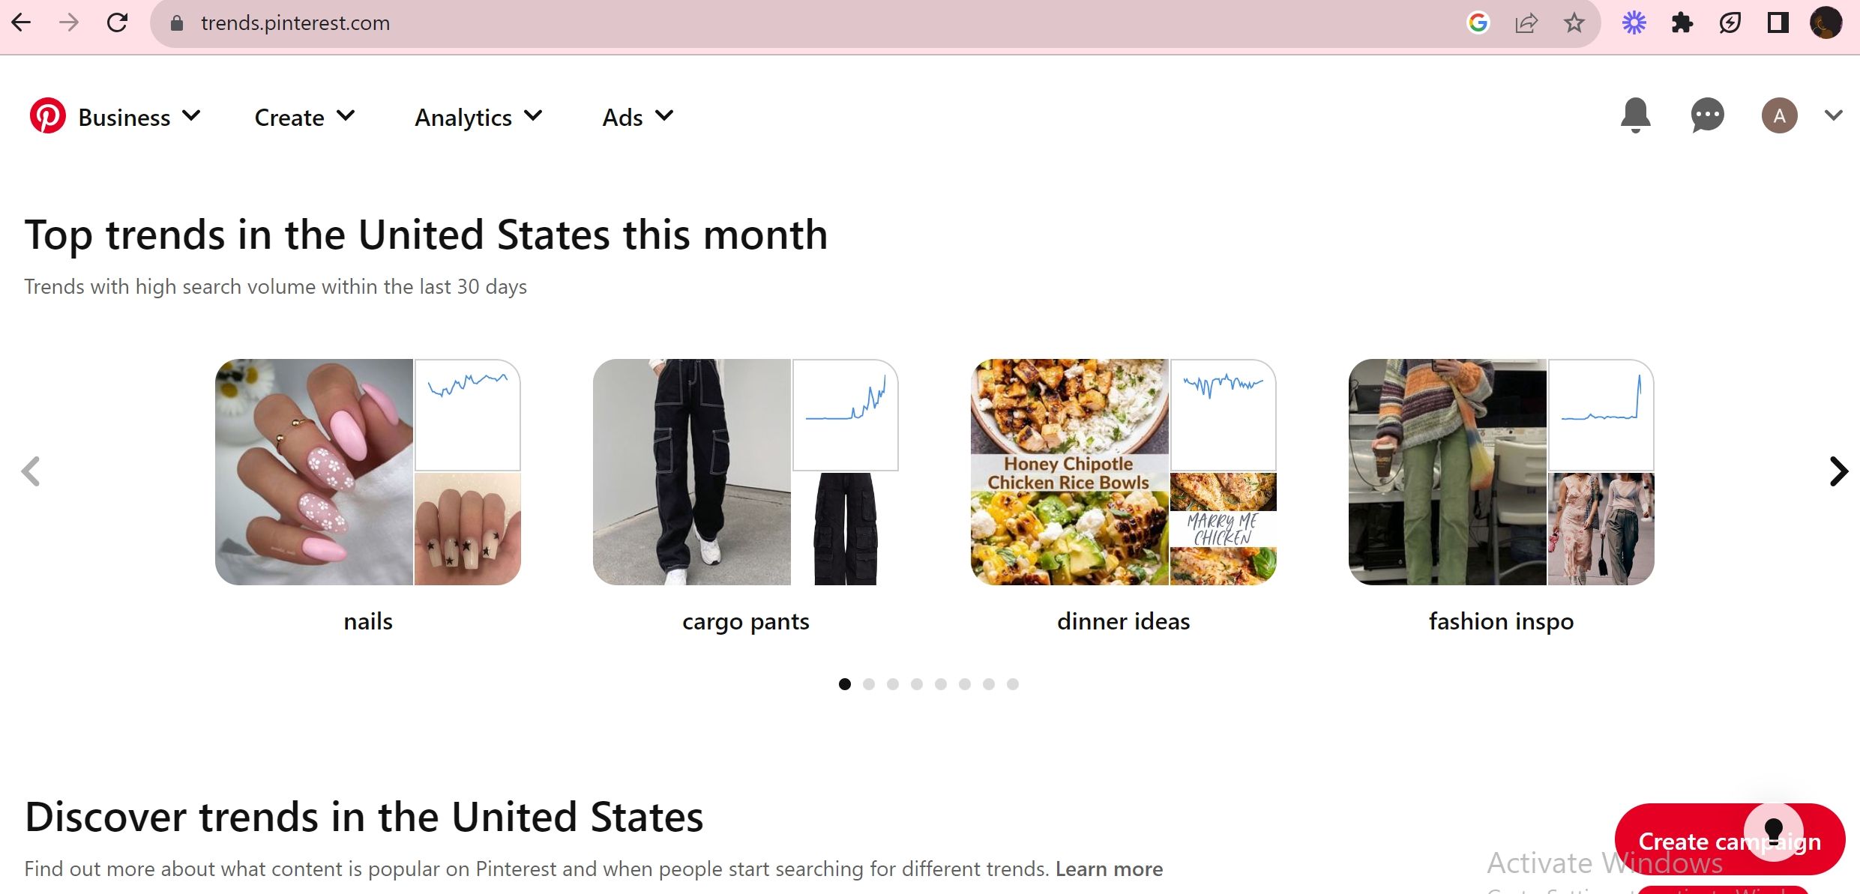Select the third carousel pagination dot
Screen dimensions: 1860x894
click(x=893, y=683)
